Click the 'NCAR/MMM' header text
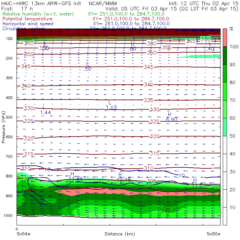 click(x=103, y=3)
